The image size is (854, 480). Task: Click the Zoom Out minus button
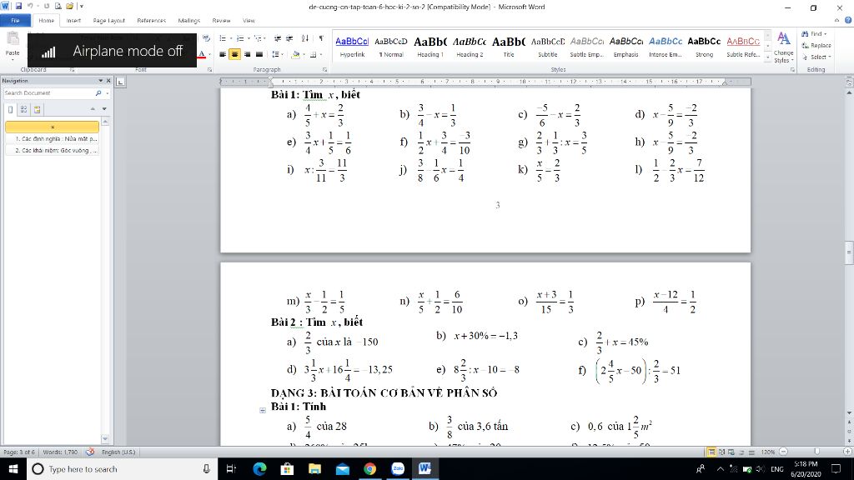point(783,452)
